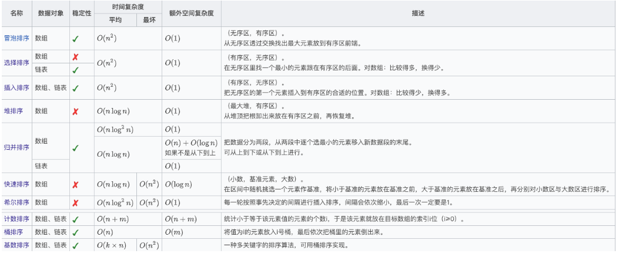Viewport: 619px width, 257px height.
Task: Click the 平均 sub-header
Action: 115,20
